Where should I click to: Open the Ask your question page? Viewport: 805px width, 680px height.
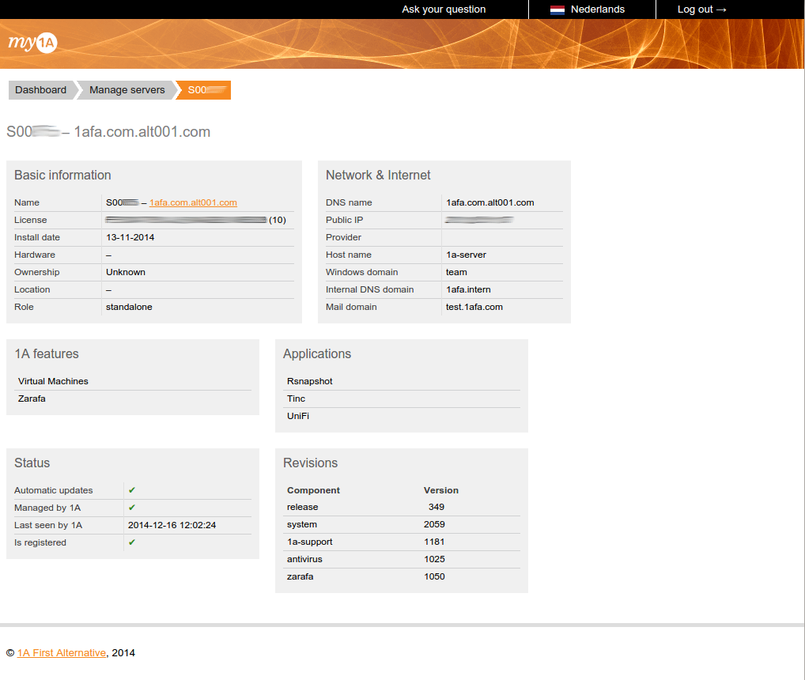444,9
